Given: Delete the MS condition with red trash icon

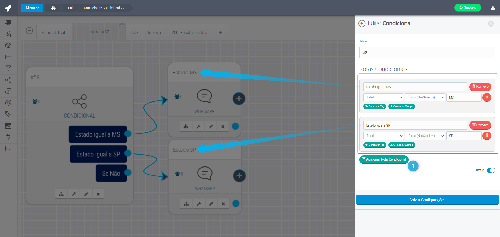Looking at the screenshot, I should click(486, 97).
